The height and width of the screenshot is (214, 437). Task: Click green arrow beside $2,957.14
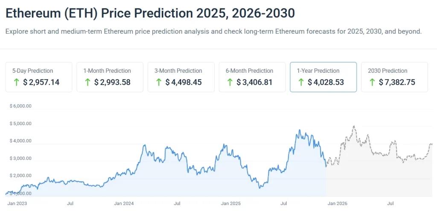click(x=17, y=82)
